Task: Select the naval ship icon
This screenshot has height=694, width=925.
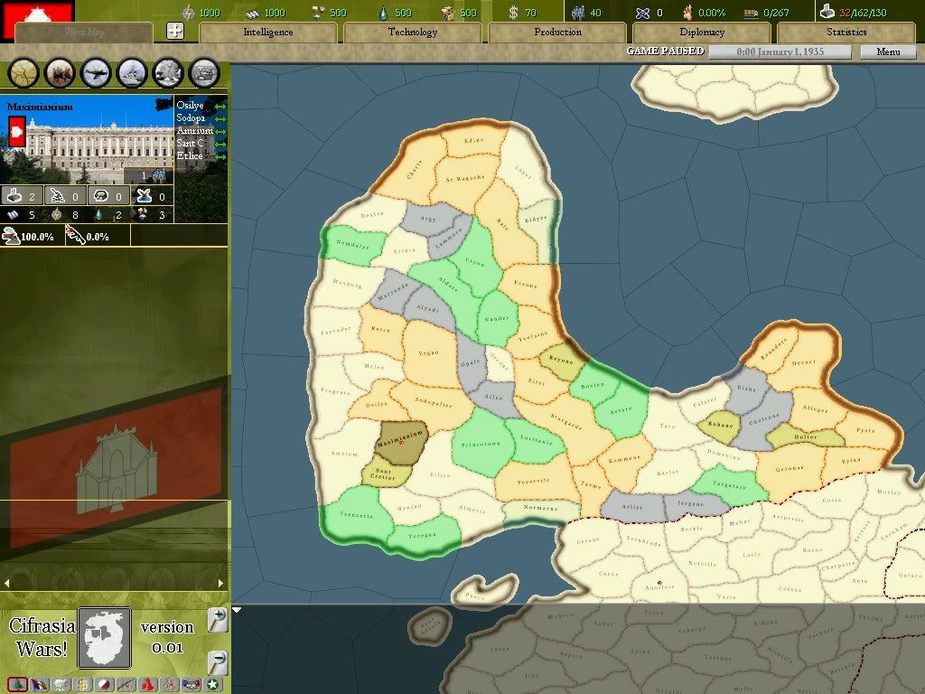Action: [131, 72]
